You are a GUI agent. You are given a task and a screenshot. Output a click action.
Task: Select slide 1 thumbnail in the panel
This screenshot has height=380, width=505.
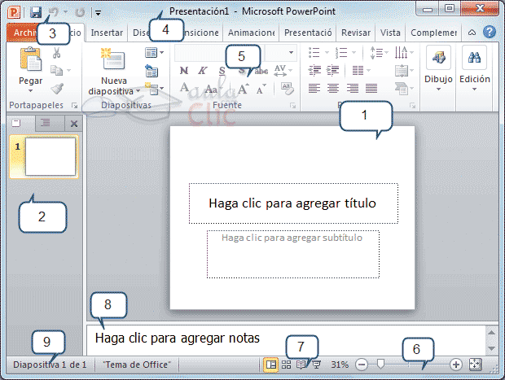pyautogui.click(x=50, y=155)
